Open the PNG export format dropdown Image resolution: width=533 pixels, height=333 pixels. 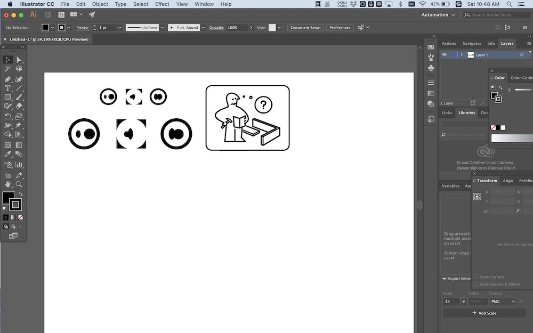[503, 302]
